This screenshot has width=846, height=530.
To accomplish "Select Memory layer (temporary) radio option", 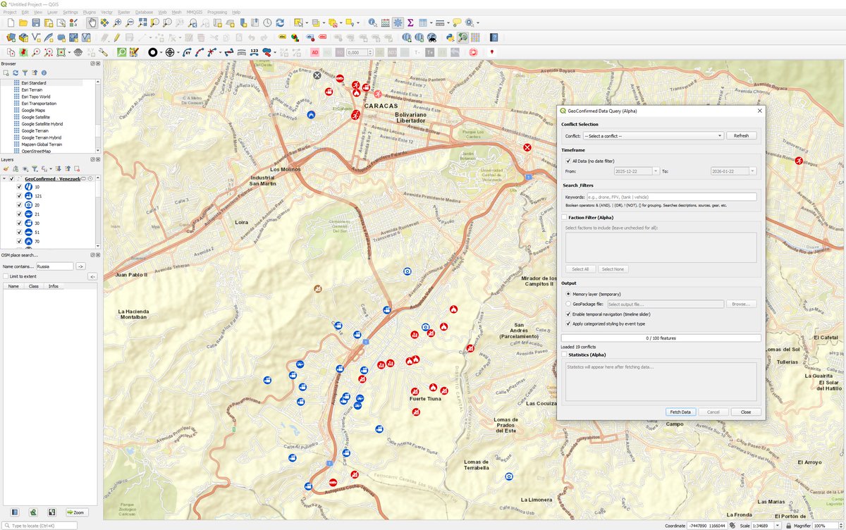I will [x=568, y=294].
